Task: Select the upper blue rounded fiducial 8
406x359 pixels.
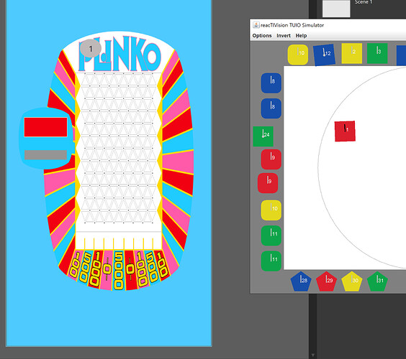Action: pyautogui.click(x=271, y=83)
